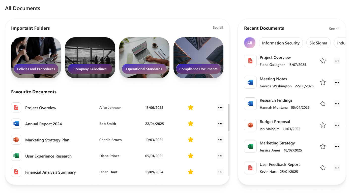The width and height of the screenshot is (351, 193).
Task: Click the Word icon beside Meeting Notes
Action: pyautogui.click(x=250, y=82)
